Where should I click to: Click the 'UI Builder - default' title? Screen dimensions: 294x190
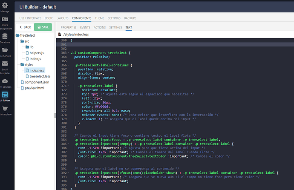pyautogui.click(x=37, y=7)
